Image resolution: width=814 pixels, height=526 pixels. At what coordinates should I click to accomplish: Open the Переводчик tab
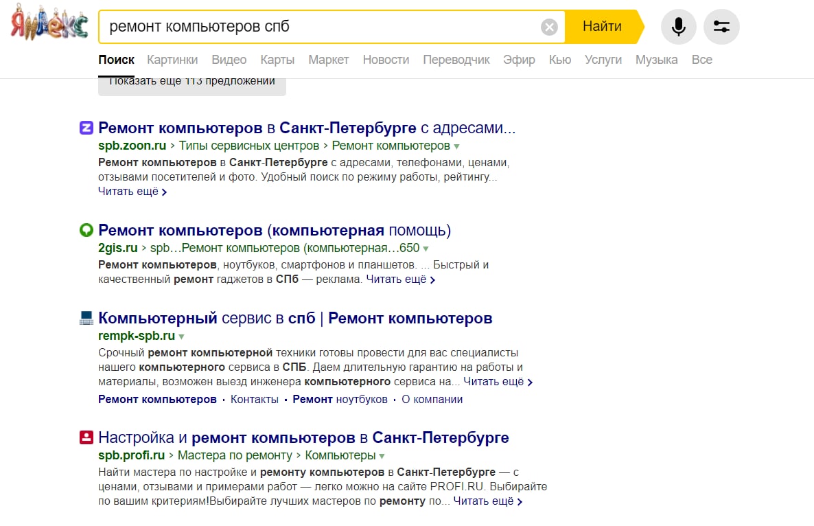(456, 60)
